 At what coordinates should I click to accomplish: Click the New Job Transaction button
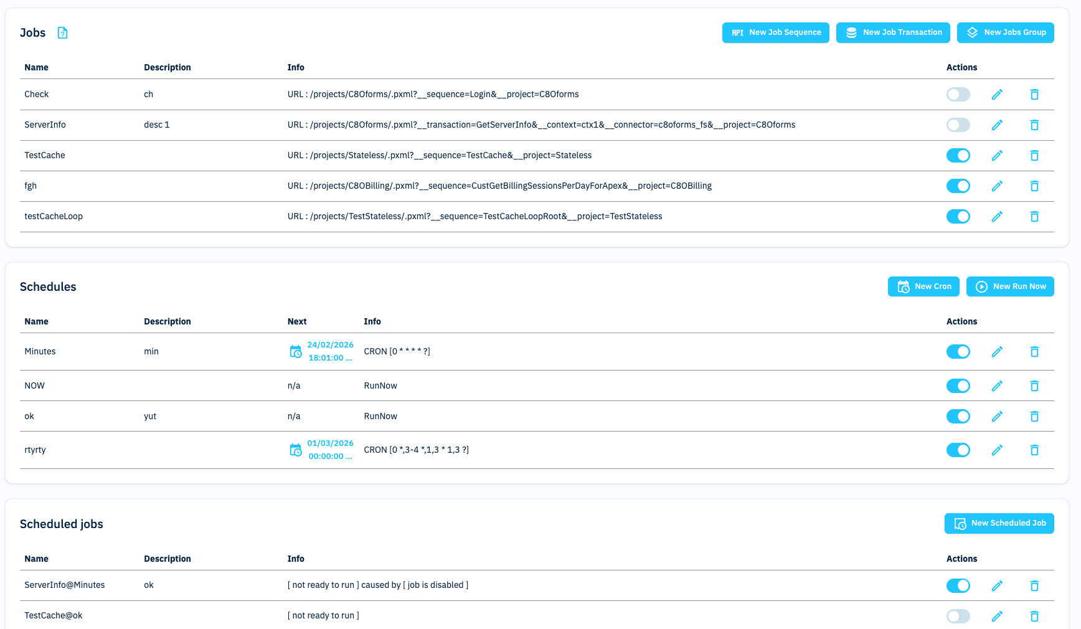893,33
